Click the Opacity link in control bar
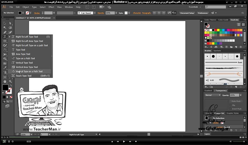The image size is (248, 145). [101, 13]
